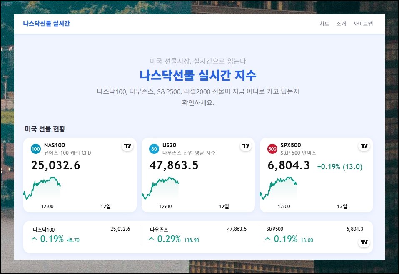Click the S&P 500 인덱스 description
Screen dimensions: 399x274
pos(298,153)
